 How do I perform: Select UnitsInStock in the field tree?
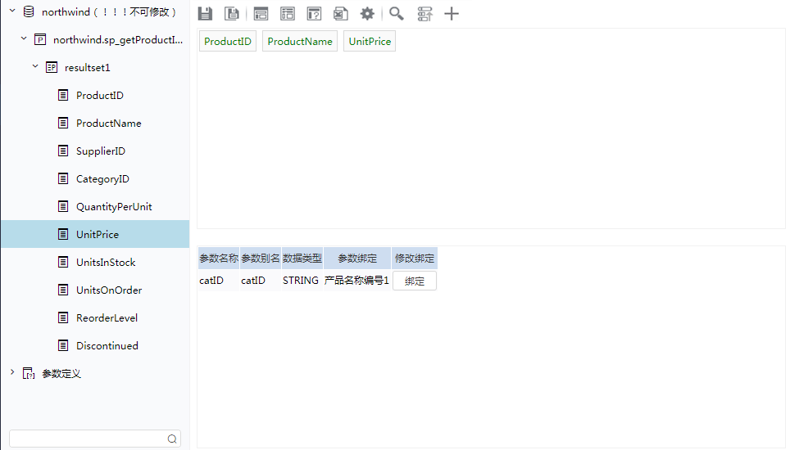(106, 262)
